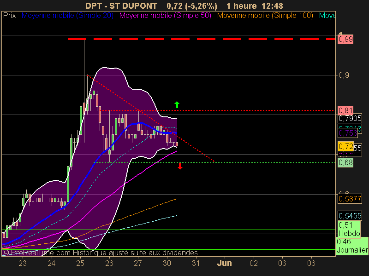The width and height of the screenshot is (369, 276).
Task: Click the 0,5455 moving average label
Action: click(350, 216)
